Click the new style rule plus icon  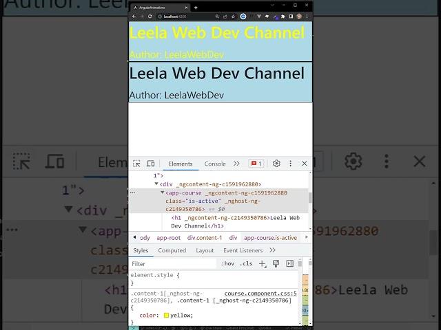tap(262, 264)
